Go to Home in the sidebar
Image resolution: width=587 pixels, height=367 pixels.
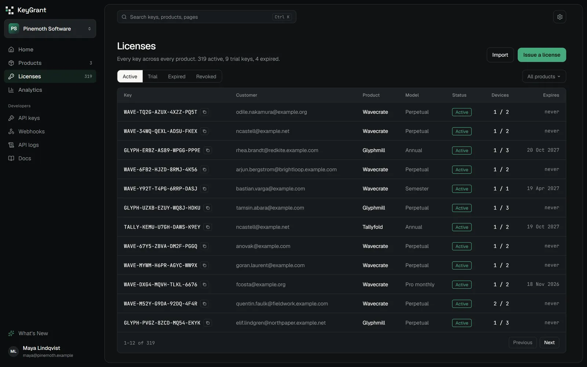tap(50, 50)
